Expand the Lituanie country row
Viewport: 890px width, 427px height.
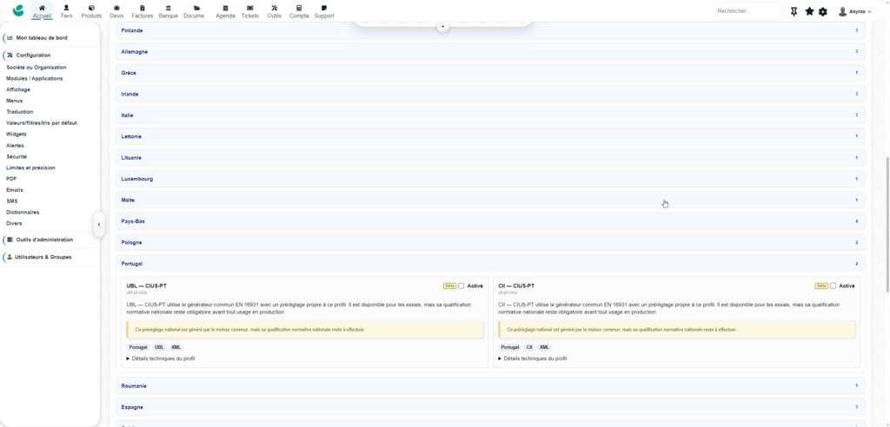[490, 158]
